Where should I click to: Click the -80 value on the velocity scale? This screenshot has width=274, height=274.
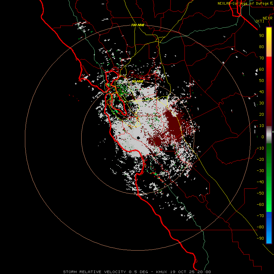click(x=260, y=227)
